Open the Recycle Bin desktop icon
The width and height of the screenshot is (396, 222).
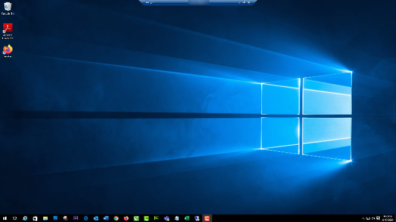pos(8,8)
